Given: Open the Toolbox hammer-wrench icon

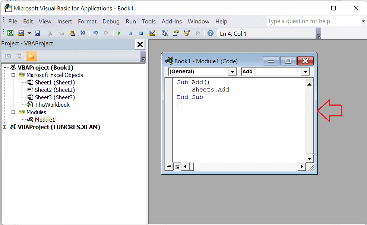Looking at the screenshot, I should tap(197, 33).
